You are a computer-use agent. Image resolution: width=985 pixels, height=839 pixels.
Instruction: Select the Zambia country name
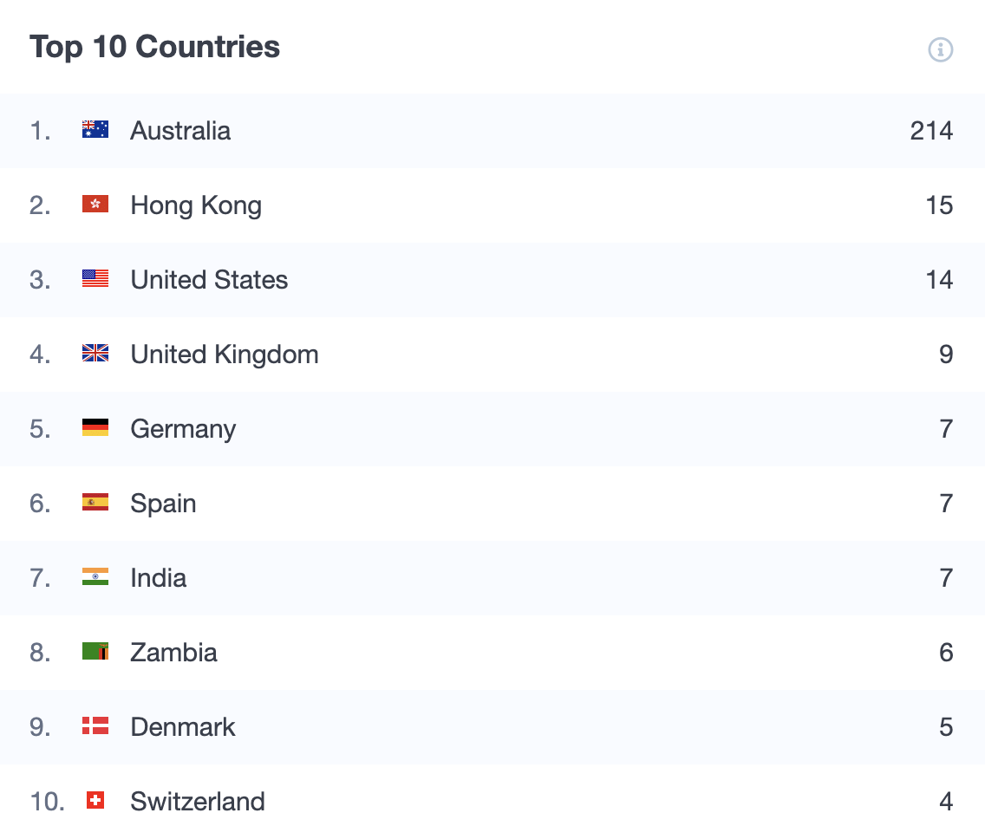tap(173, 653)
